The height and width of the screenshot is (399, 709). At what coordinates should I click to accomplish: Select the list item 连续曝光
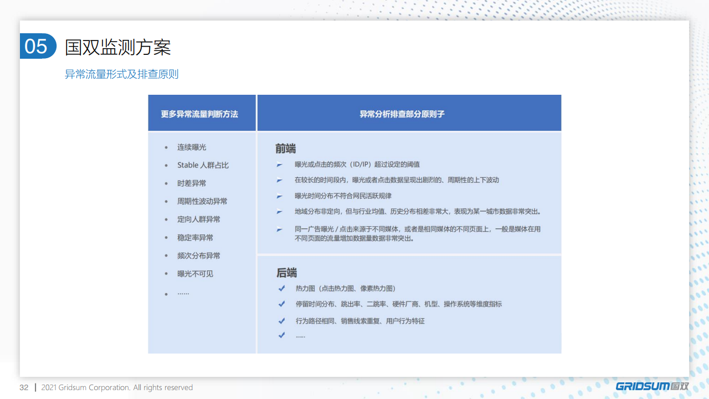tap(192, 147)
